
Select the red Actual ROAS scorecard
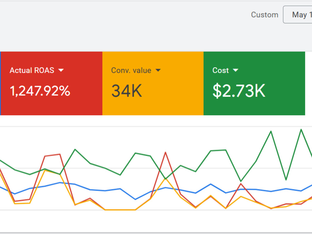tap(51, 83)
